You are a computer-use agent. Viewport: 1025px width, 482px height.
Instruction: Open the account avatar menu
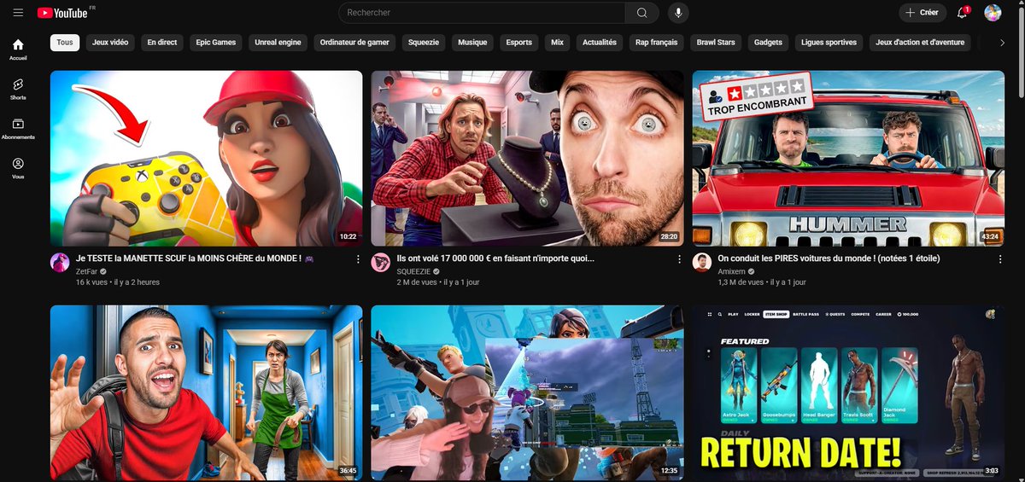coord(993,13)
